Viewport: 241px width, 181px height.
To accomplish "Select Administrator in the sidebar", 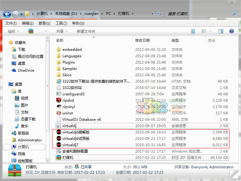I will pyautogui.click(x=27, y=140).
